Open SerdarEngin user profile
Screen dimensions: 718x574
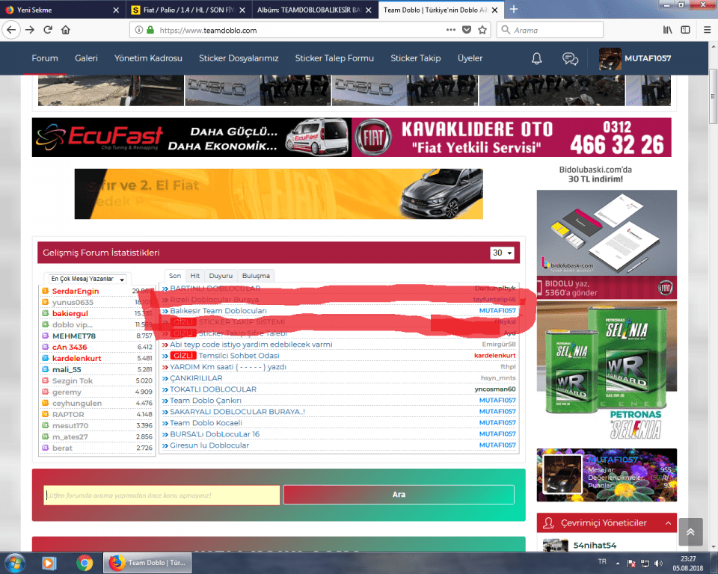tap(76, 291)
